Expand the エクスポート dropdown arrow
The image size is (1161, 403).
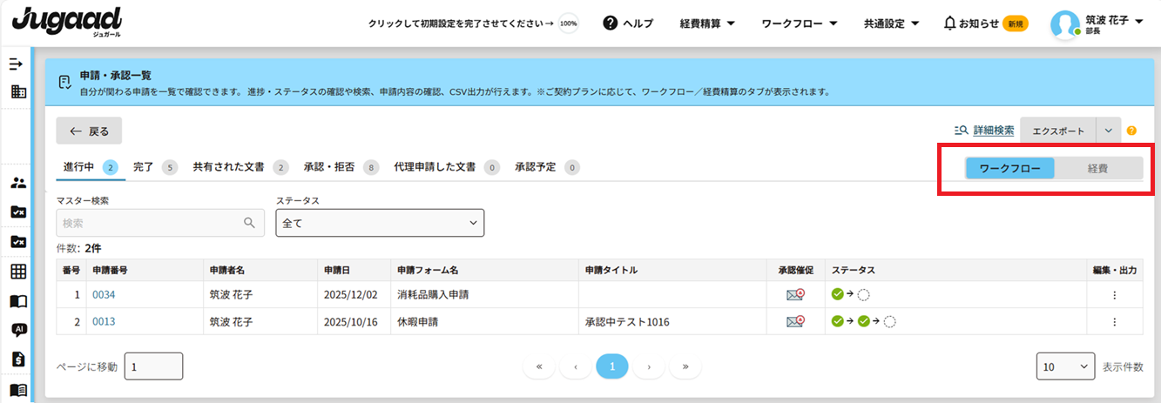click(x=1108, y=131)
